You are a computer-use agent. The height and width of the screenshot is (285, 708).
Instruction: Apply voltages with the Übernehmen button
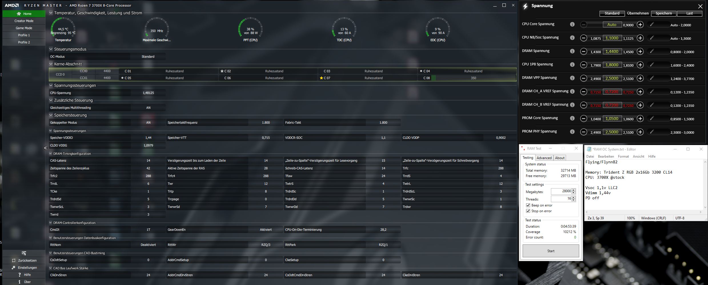point(638,13)
